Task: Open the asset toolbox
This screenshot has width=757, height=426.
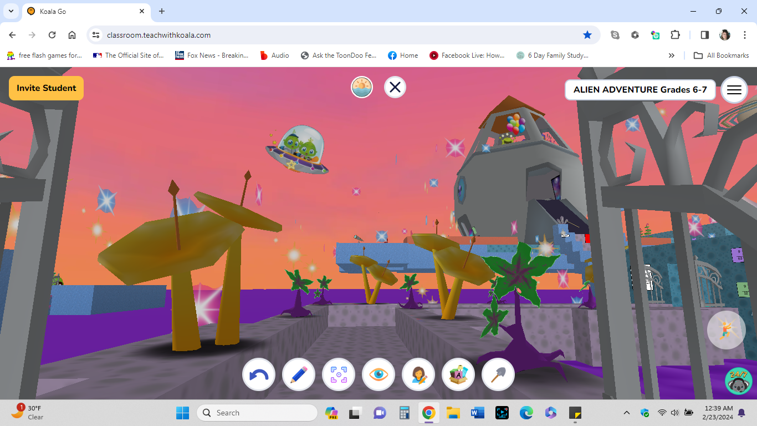Action: pyautogui.click(x=458, y=374)
